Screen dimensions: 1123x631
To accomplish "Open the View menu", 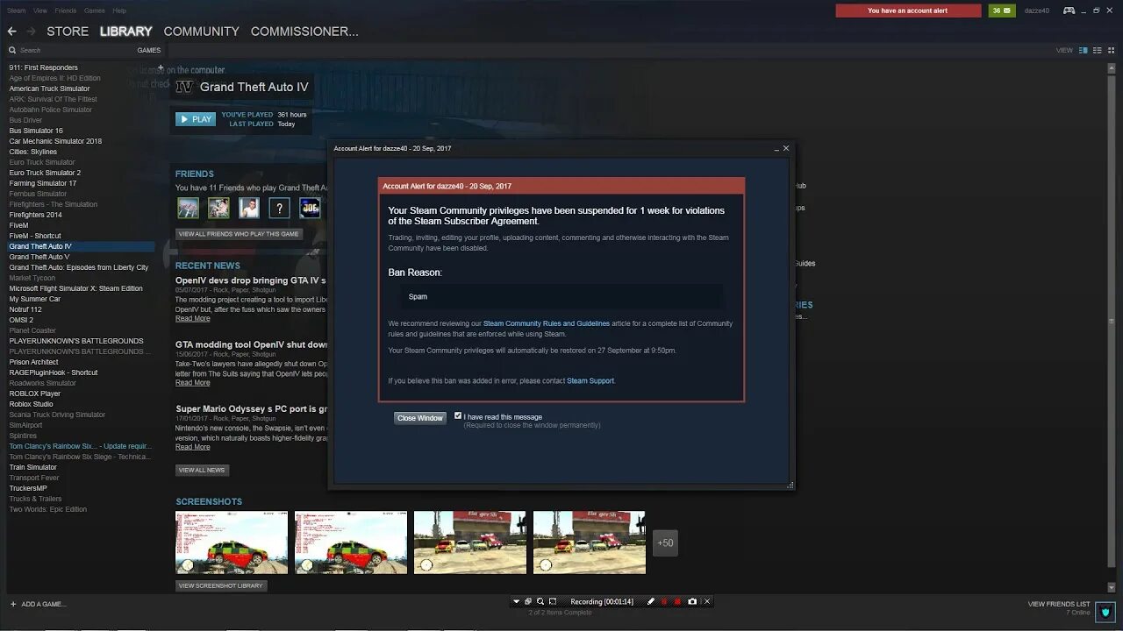I will click(x=40, y=11).
